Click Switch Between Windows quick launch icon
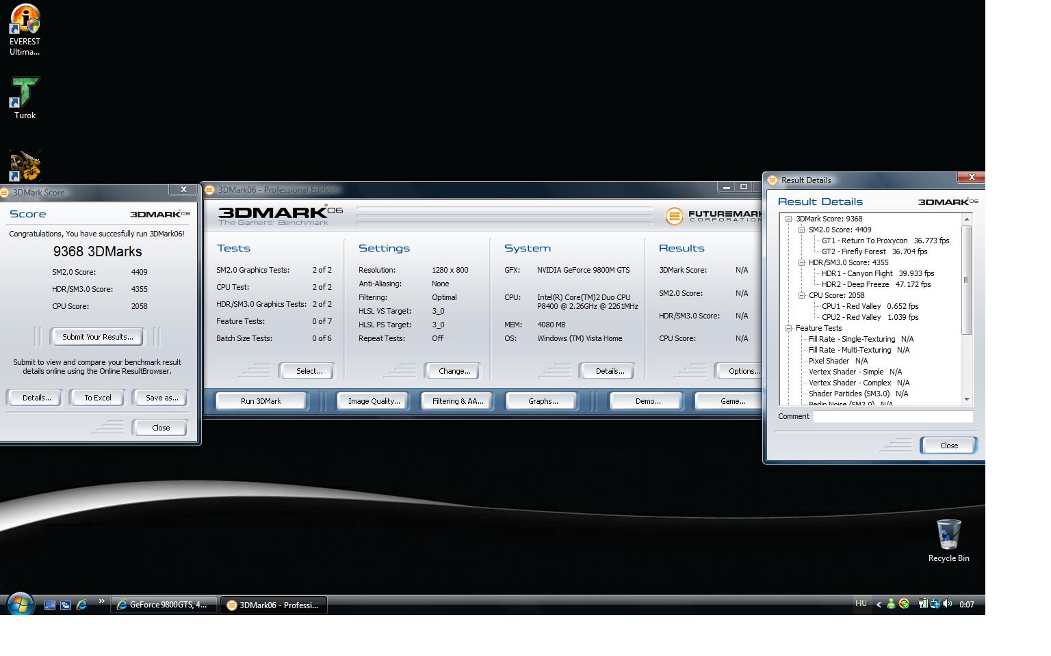1051x656 pixels. pos(66,605)
